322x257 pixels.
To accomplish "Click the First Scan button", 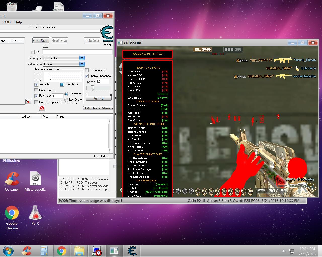I will click(x=41, y=40).
